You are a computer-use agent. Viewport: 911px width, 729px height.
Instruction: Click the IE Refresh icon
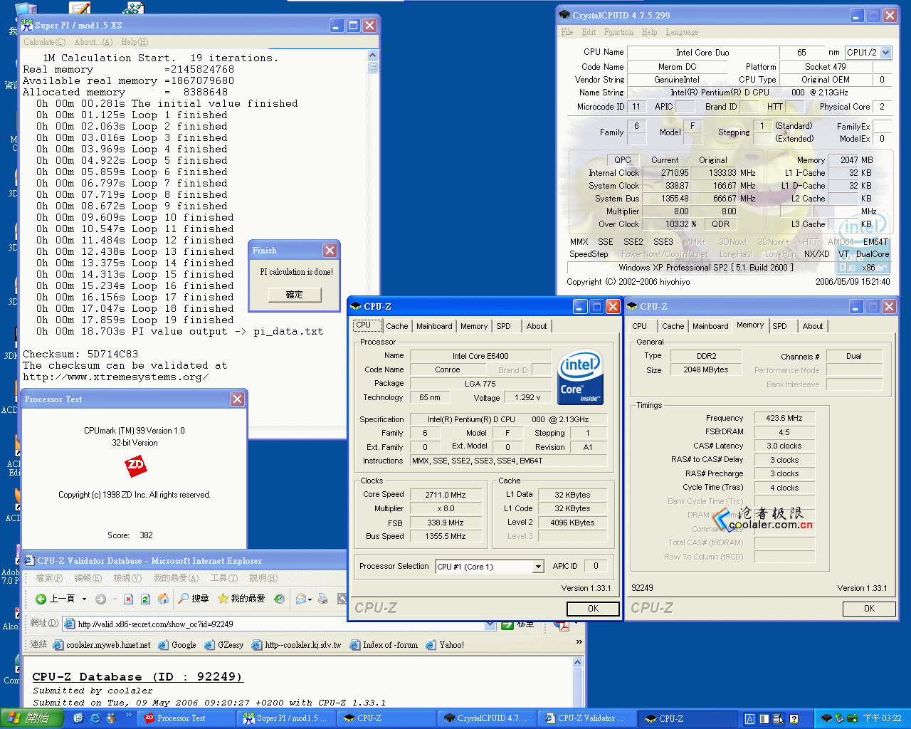coord(145,599)
